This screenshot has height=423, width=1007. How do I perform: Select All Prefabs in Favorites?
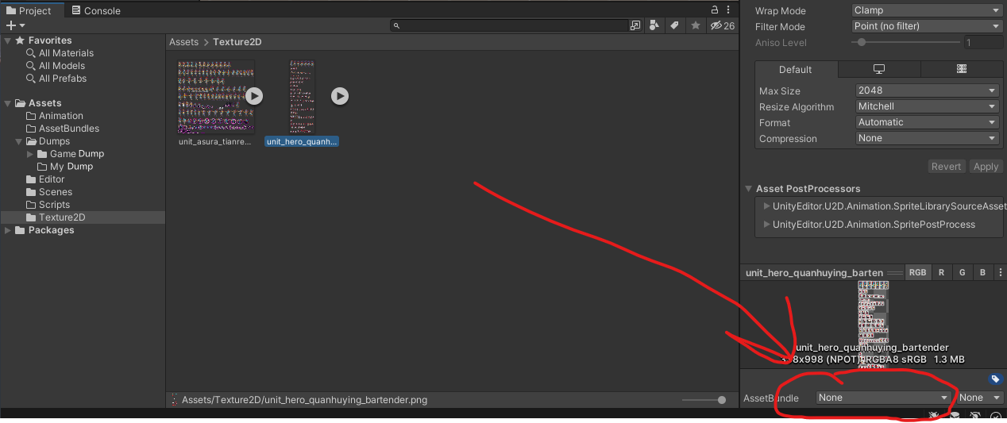point(63,79)
